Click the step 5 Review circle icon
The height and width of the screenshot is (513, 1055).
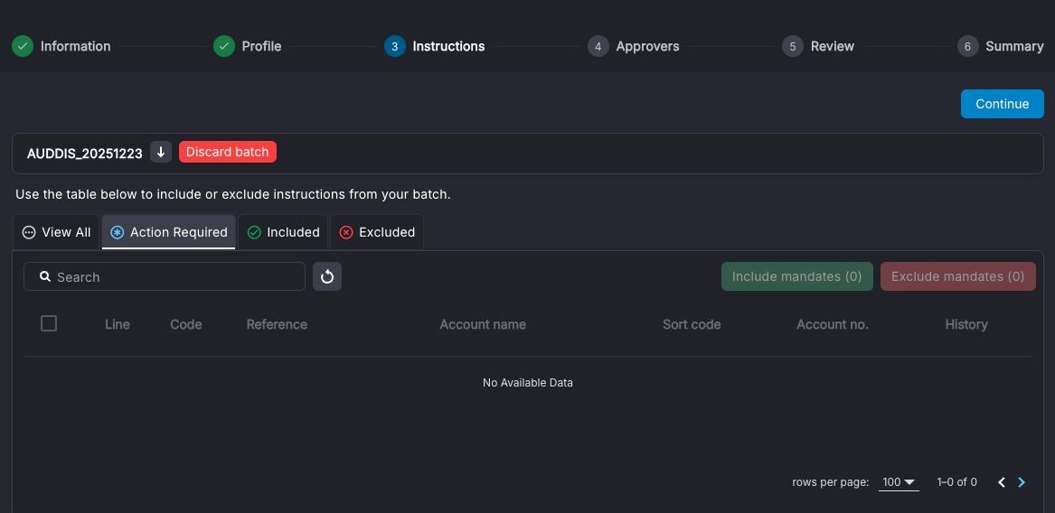point(793,46)
